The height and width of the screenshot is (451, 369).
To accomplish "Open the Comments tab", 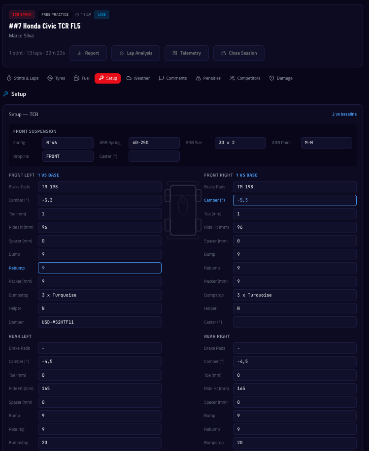I will tap(173, 78).
